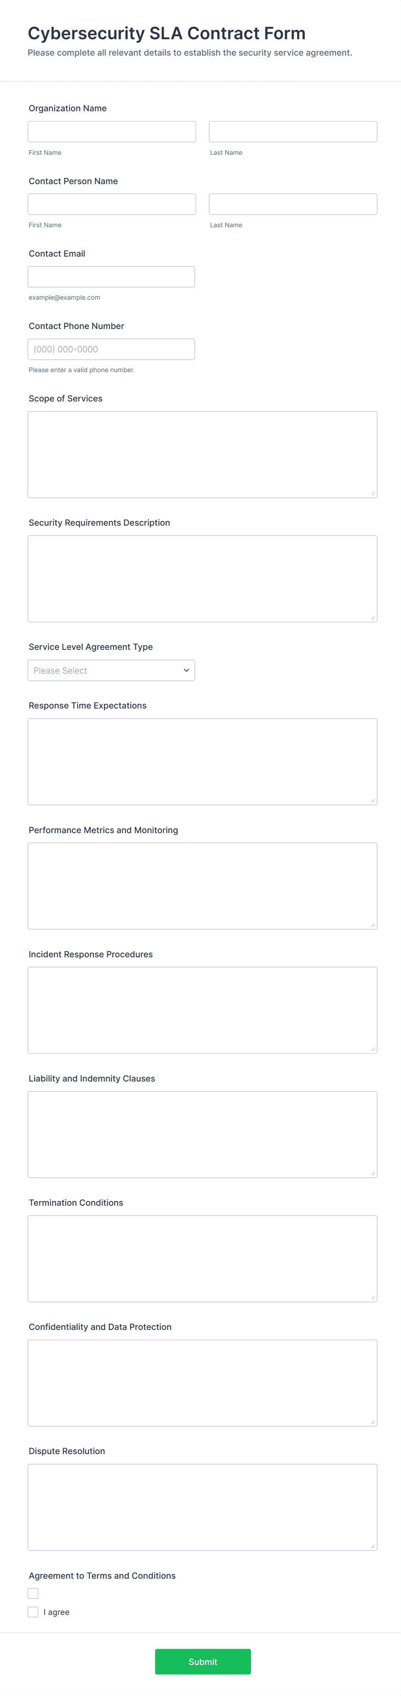The width and height of the screenshot is (401, 1696).
Task: Click the Contact Phone Number field
Action: (x=111, y=349)
